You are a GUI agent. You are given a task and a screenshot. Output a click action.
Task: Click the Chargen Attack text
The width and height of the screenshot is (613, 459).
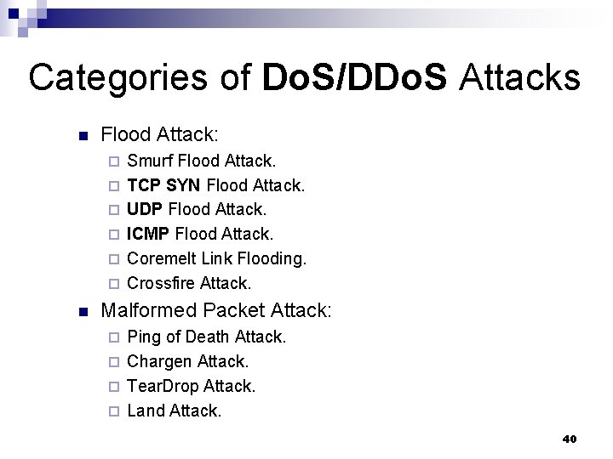(x=187, y=361)
